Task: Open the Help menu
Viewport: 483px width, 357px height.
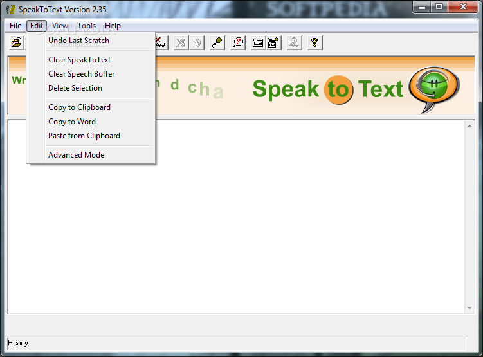Action: click(113, 26)
